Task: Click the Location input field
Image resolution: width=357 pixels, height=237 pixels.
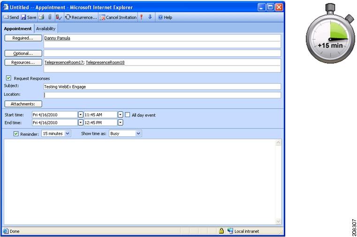Action: pos(162,95)
